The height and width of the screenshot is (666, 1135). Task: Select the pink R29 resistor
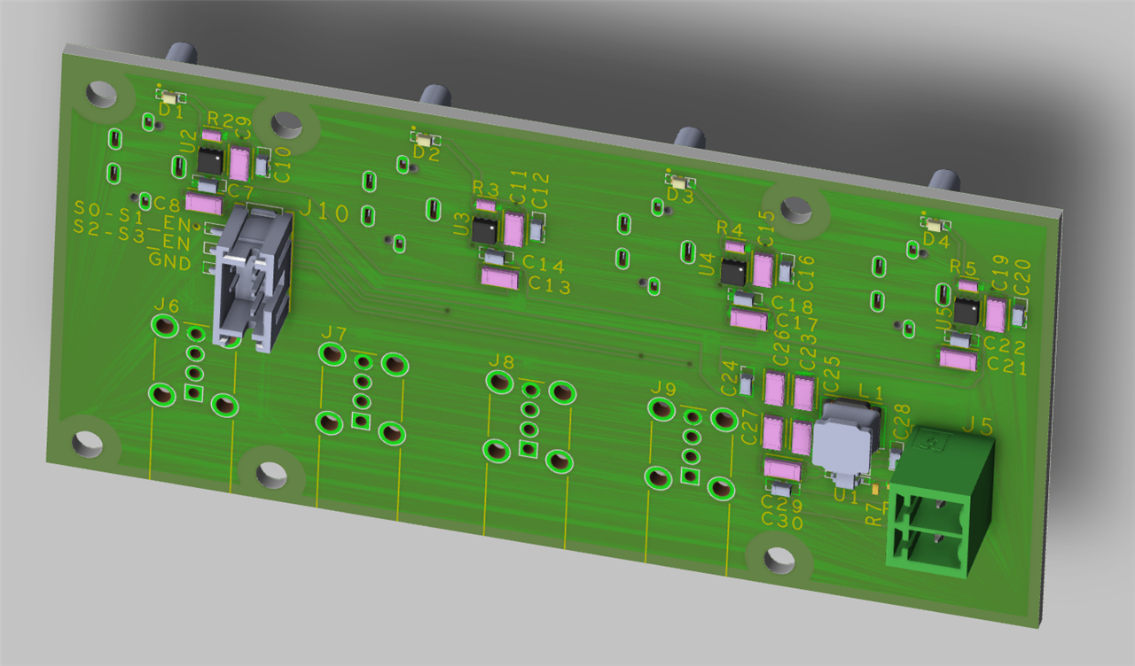212,136
